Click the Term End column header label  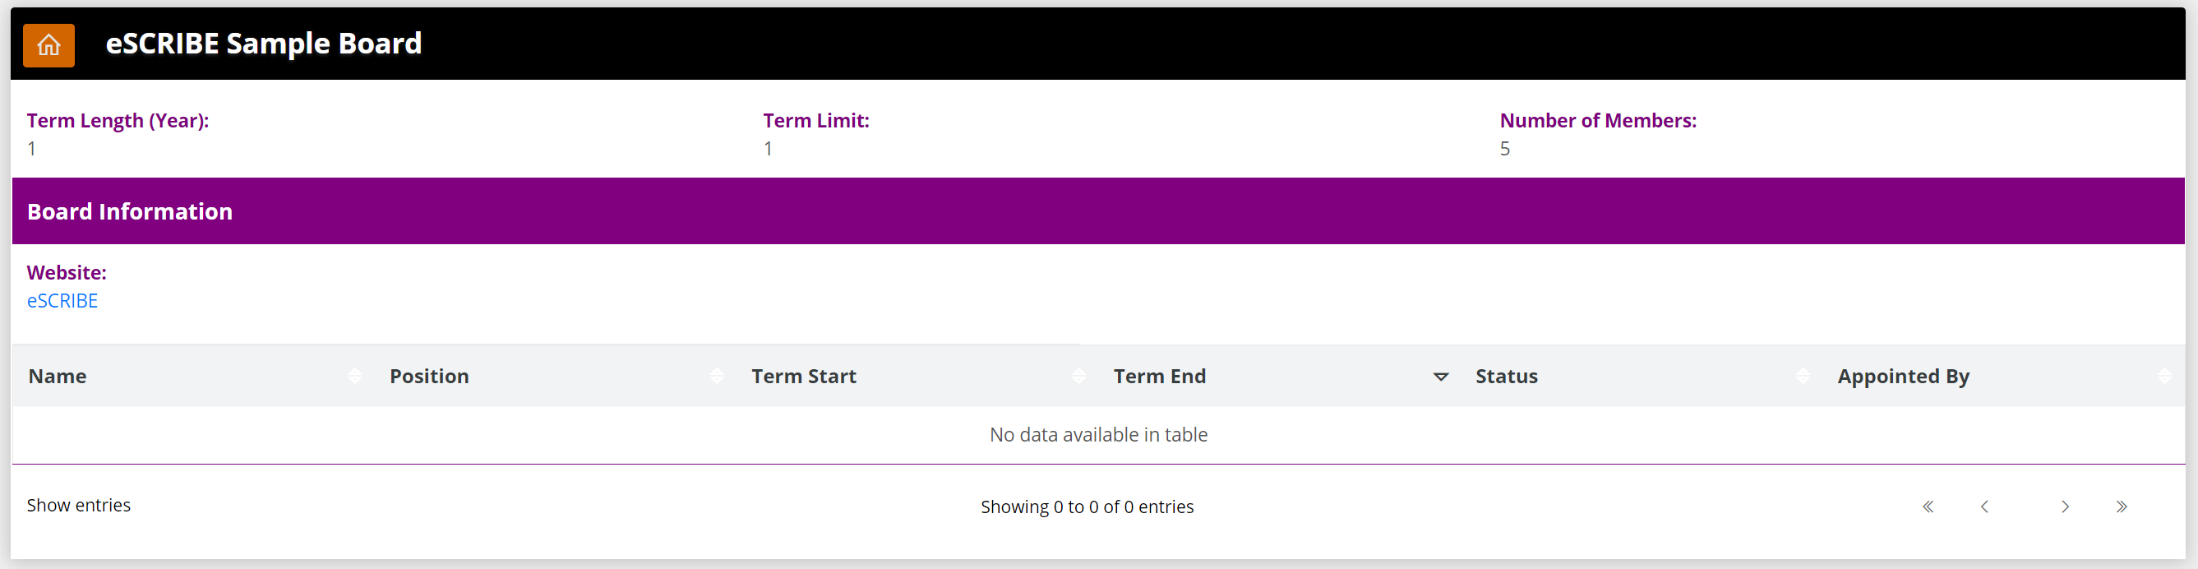[1160, 377]
